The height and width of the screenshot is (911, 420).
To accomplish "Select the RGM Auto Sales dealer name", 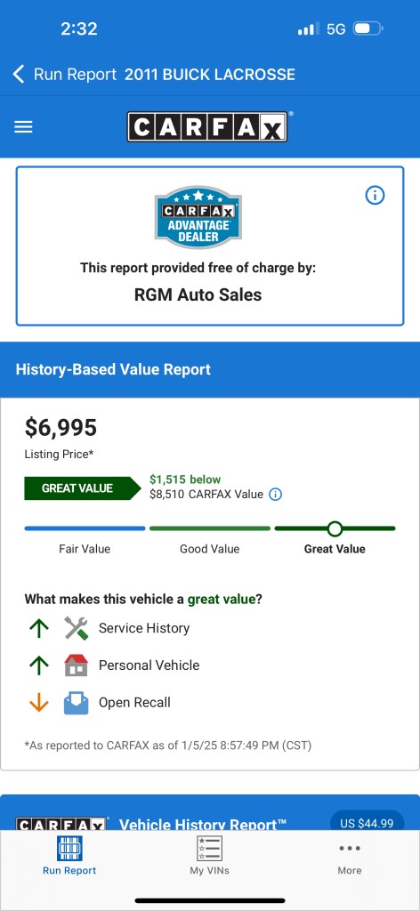I will (198, 294).
